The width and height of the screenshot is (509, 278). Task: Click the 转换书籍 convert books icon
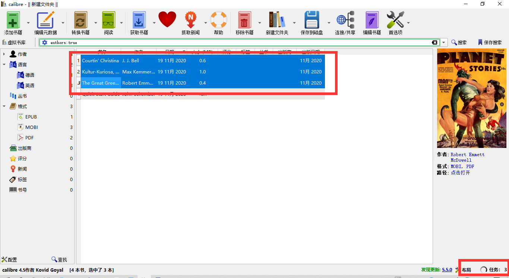80,19
